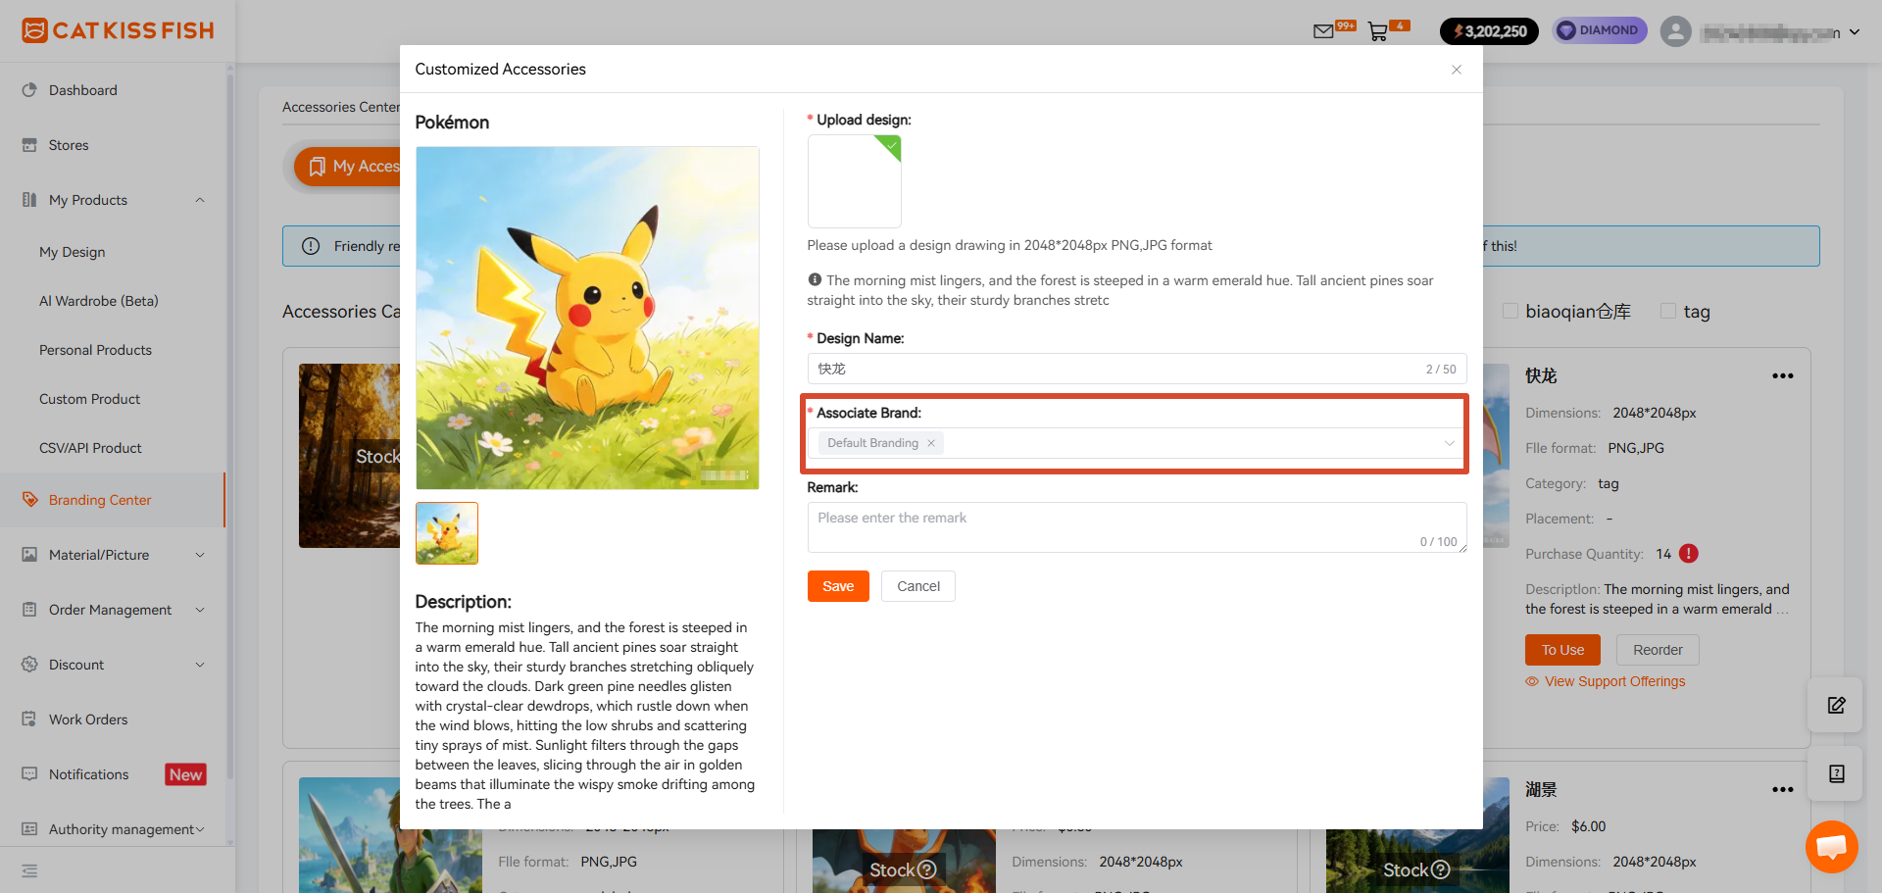Click To Use on 快龙 card
Viewport: 1882px width, 893px height.
[x=1562, y=650]
